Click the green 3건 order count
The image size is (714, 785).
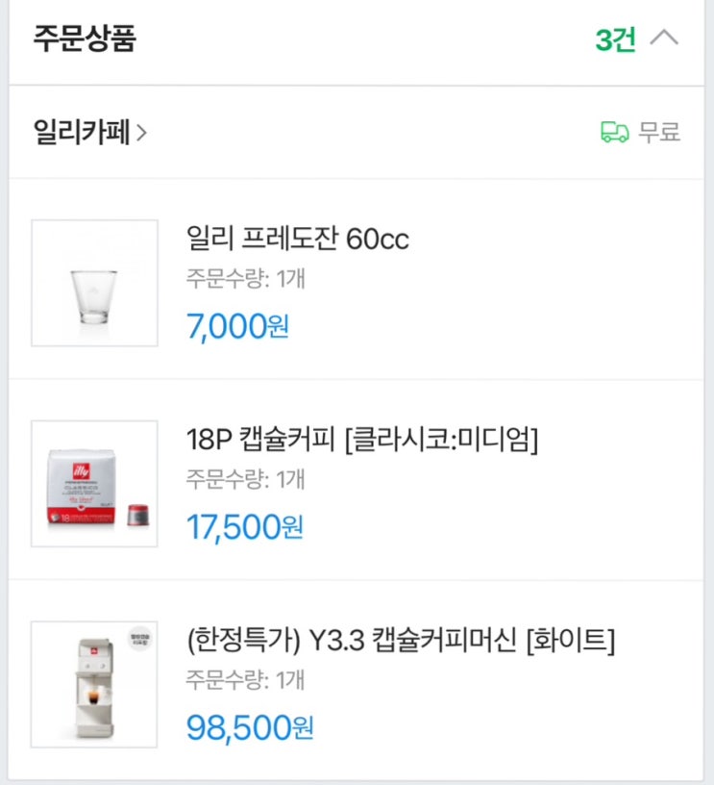pyautogui.click(x=615, y=40)
